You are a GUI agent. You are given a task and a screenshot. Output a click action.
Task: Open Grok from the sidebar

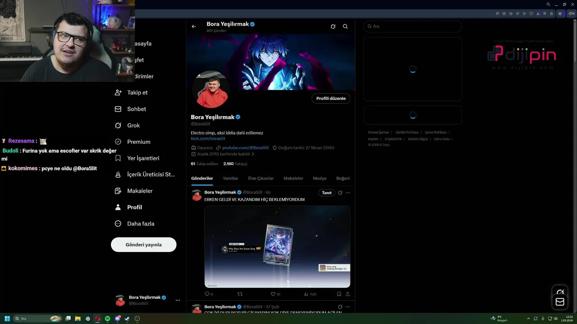pyautogui.click(x=127, y=125)
